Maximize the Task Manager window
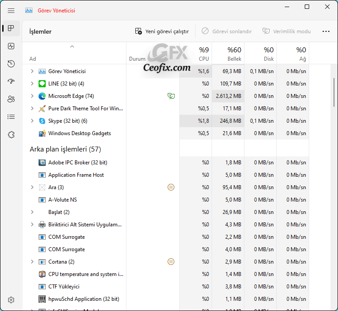This screenshot has height=311, width=338. (307, 7)
